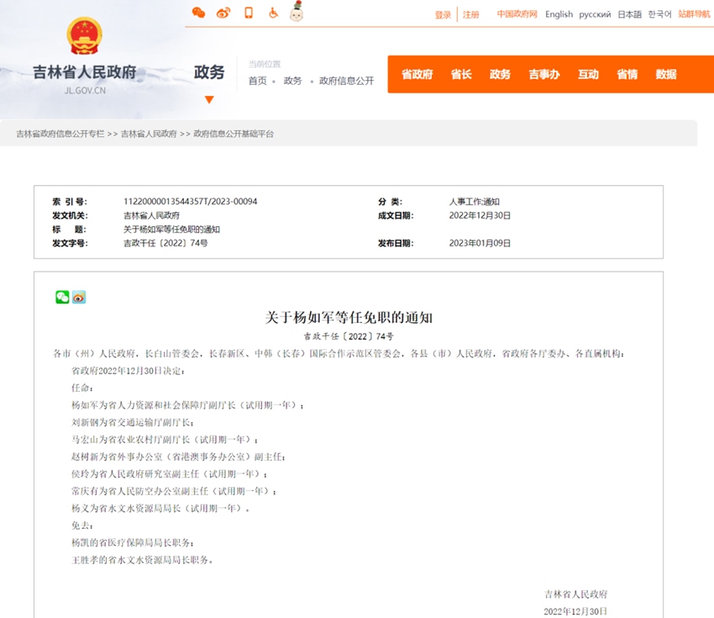
Task: Click the WeChat icon in top bar
Action: tap(198, 13)
